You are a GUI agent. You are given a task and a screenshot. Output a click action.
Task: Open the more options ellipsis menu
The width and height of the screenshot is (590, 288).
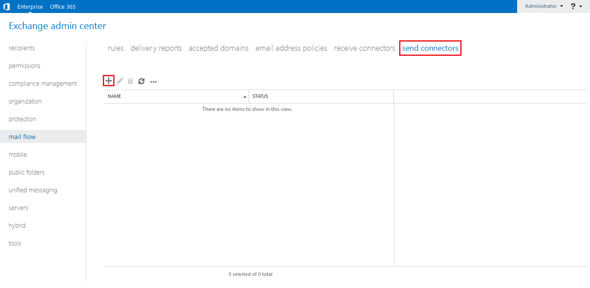153,81
